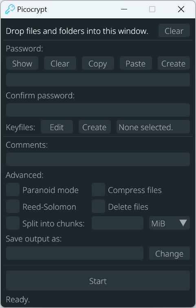Check the Compress files option

click(x=98, y=190)
